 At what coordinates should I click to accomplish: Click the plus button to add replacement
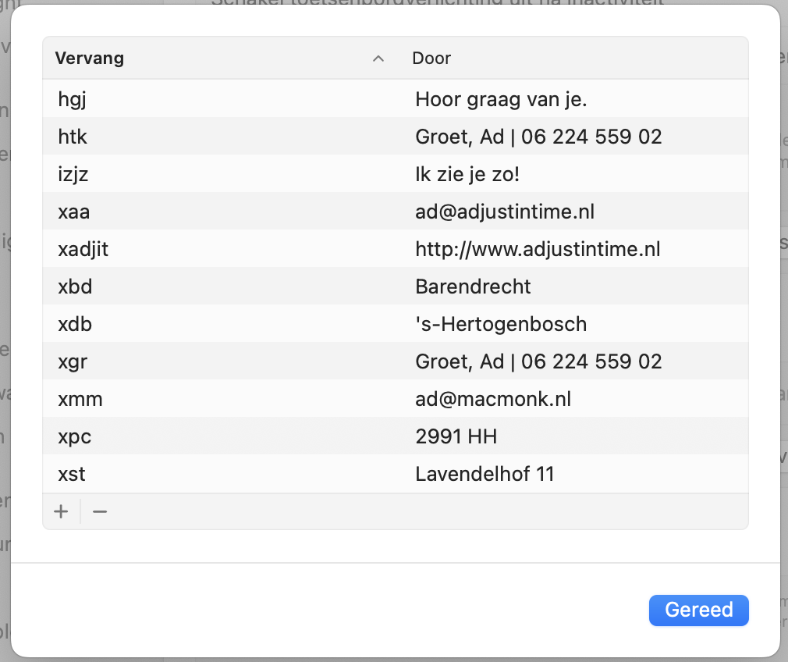coord(61,512)
